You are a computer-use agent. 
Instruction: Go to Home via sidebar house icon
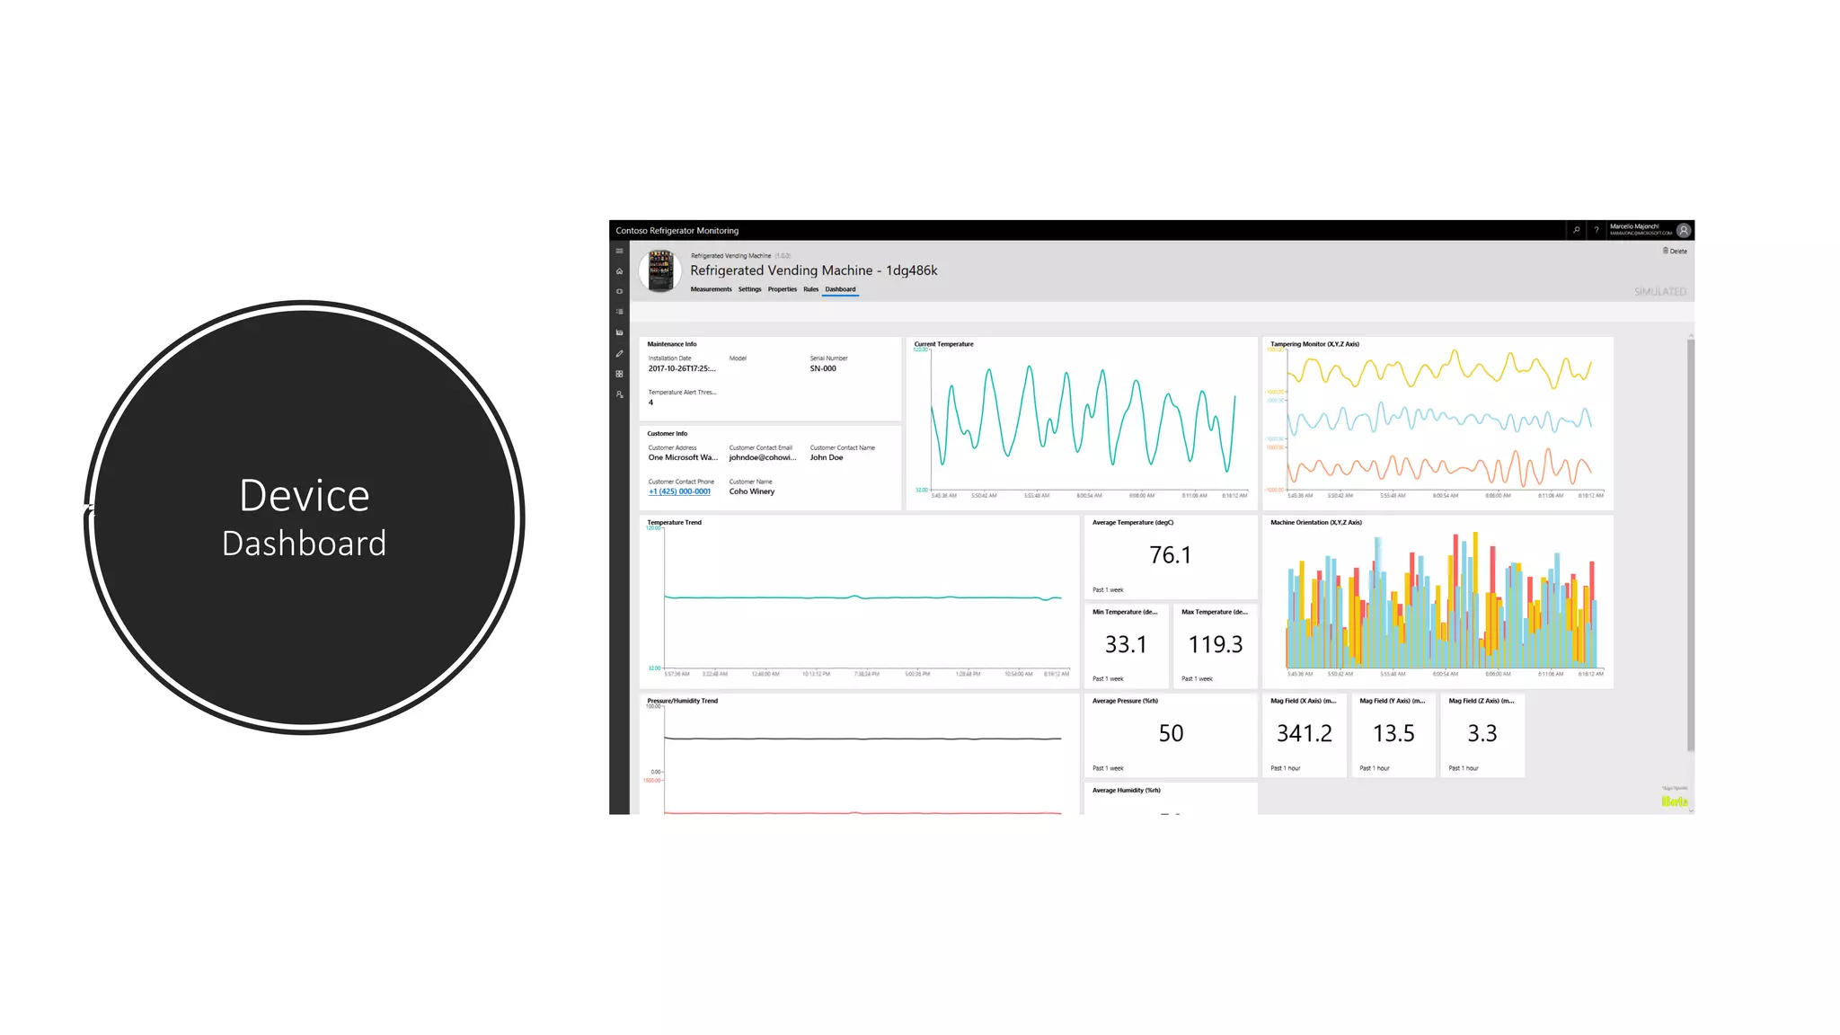[x=619, y=271]
